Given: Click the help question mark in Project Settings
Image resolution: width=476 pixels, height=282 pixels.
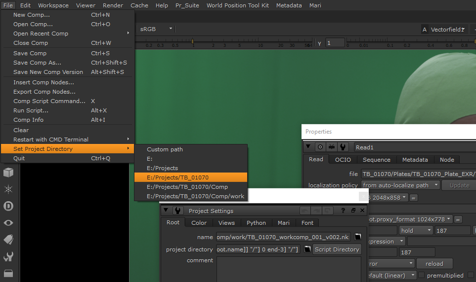Looking at the screenshot, I should click(343, 211).
